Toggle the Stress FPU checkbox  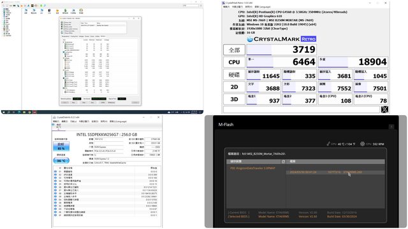pyautogui.click(x=64, y=25)
